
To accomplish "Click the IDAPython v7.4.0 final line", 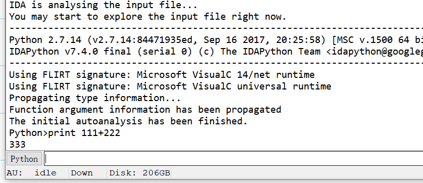I will [216, 52].
